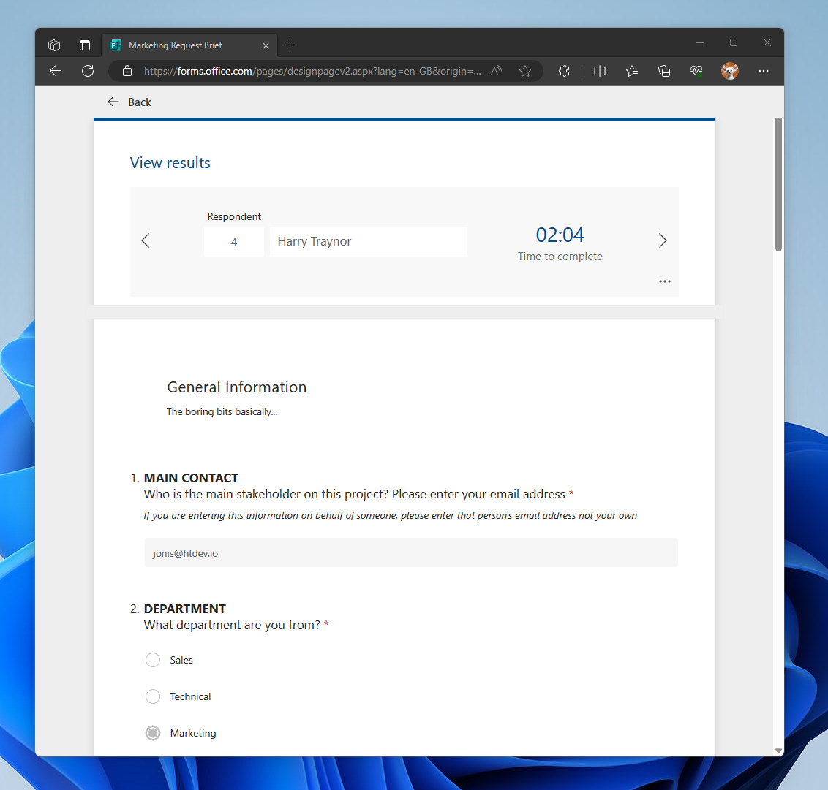828x790 pixels.
Task: Open Browser essentials heart icon
Action: click(696, 71)
